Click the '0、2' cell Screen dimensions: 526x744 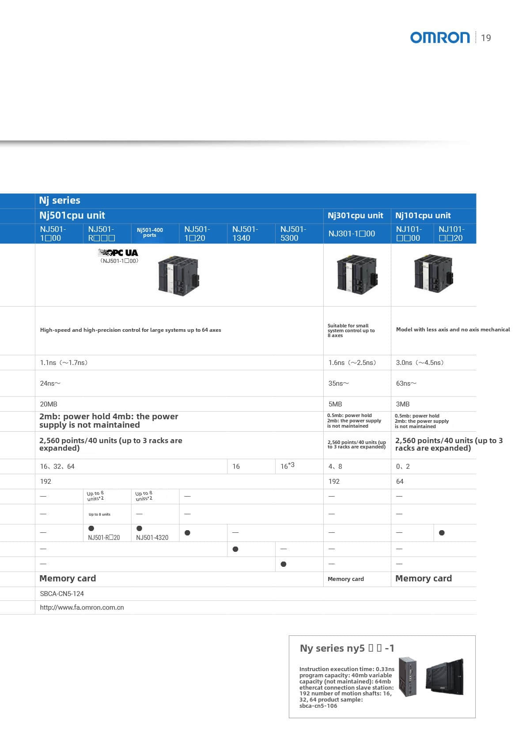(x=403, y=466)
